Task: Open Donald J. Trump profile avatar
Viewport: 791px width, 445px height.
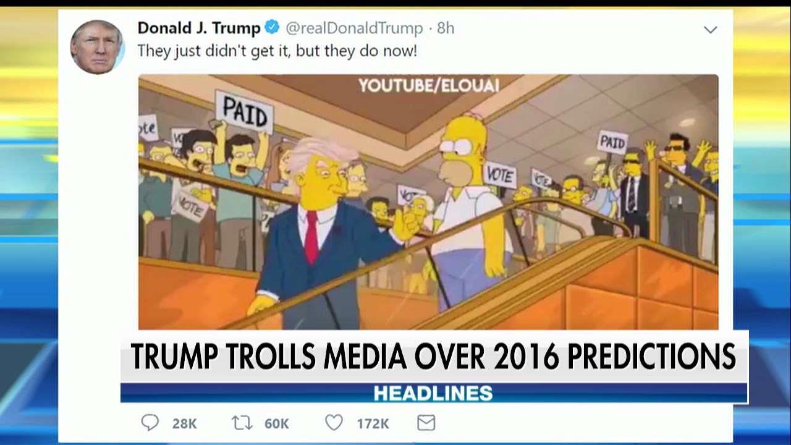Action: (x=97, y=47)
